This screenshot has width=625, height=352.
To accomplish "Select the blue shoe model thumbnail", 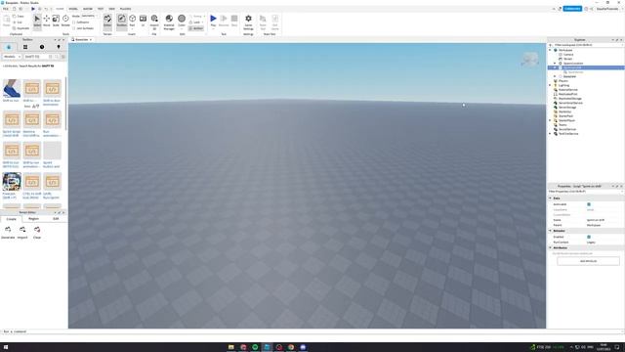I will [x=12, y=89].
